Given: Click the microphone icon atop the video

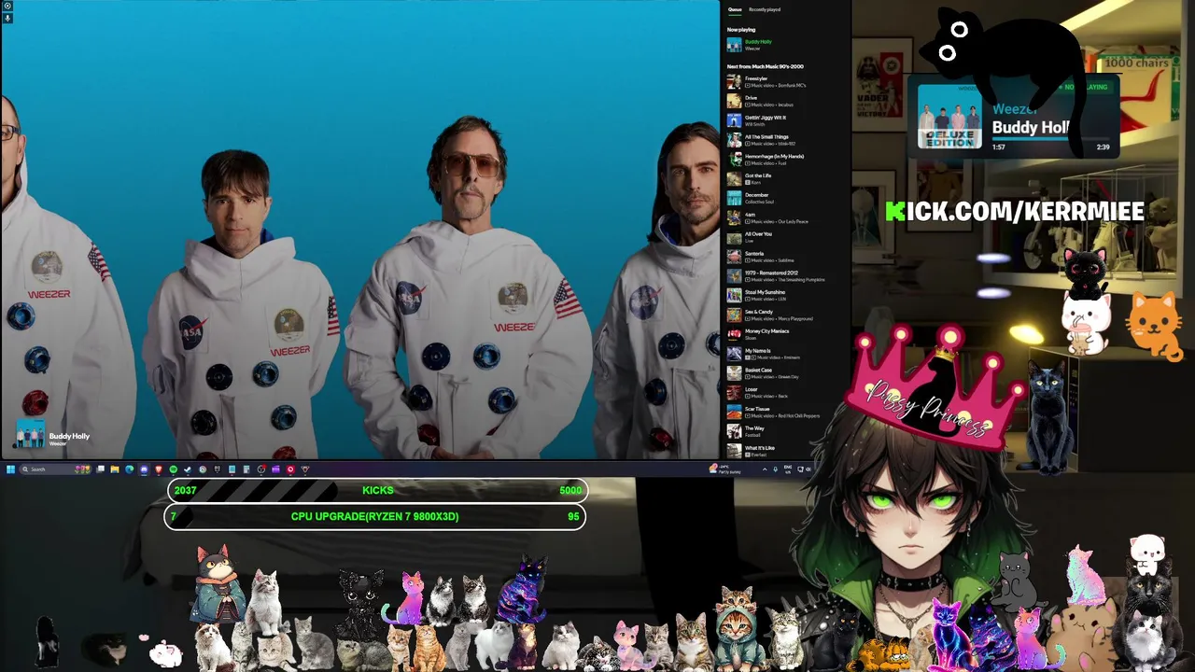Looking at the screenshot, I should [7, 18].
